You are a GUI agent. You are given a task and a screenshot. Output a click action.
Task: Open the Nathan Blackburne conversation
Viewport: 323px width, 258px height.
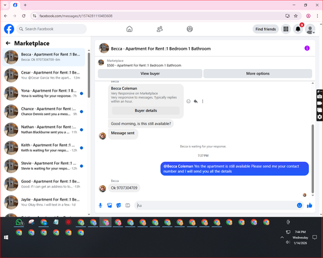click(44, 130)
